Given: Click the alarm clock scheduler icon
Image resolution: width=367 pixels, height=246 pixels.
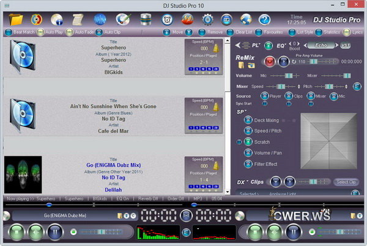Looking at the screenshot, I should pyautogui.click(x=167, y=20).
